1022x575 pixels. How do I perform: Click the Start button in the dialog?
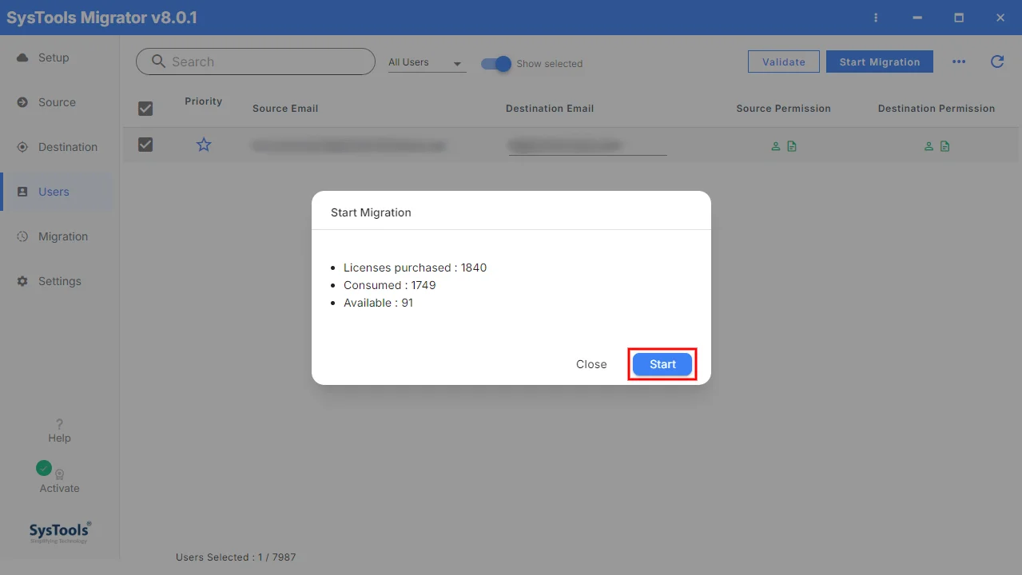pyautogui.click(x=662, y=364)
